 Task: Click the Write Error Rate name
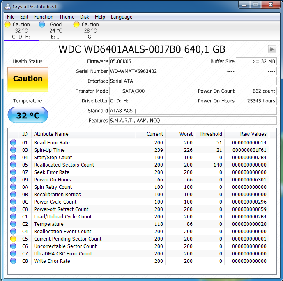52,261
